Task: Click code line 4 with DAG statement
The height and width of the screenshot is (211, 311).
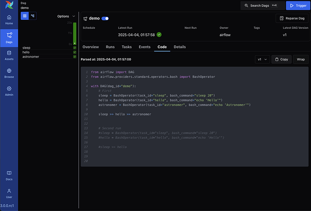Action: tap(113, 86)
